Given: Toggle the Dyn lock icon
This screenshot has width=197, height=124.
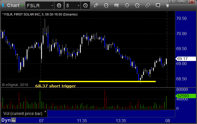Looking at the screenshot, I should click(x=13, y=120).
